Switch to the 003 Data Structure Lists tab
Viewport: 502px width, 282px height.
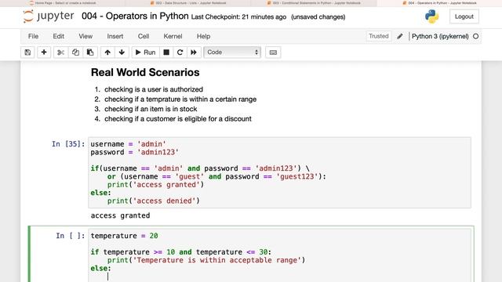[188, 3]
